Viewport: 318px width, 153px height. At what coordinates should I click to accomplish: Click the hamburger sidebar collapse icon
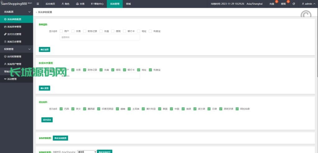(38, 4)
